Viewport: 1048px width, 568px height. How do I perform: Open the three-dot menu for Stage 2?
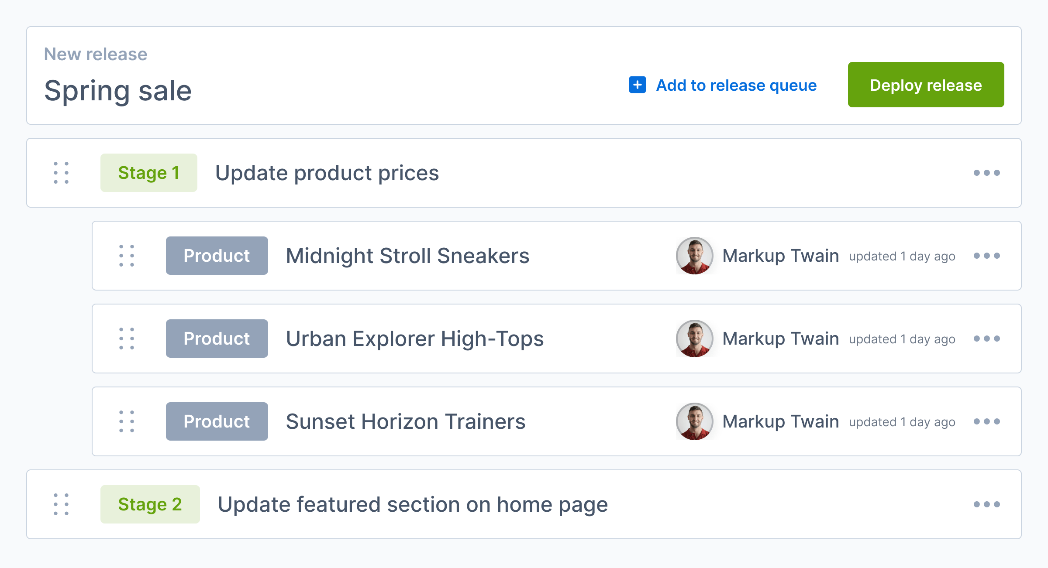click(987, 504)
